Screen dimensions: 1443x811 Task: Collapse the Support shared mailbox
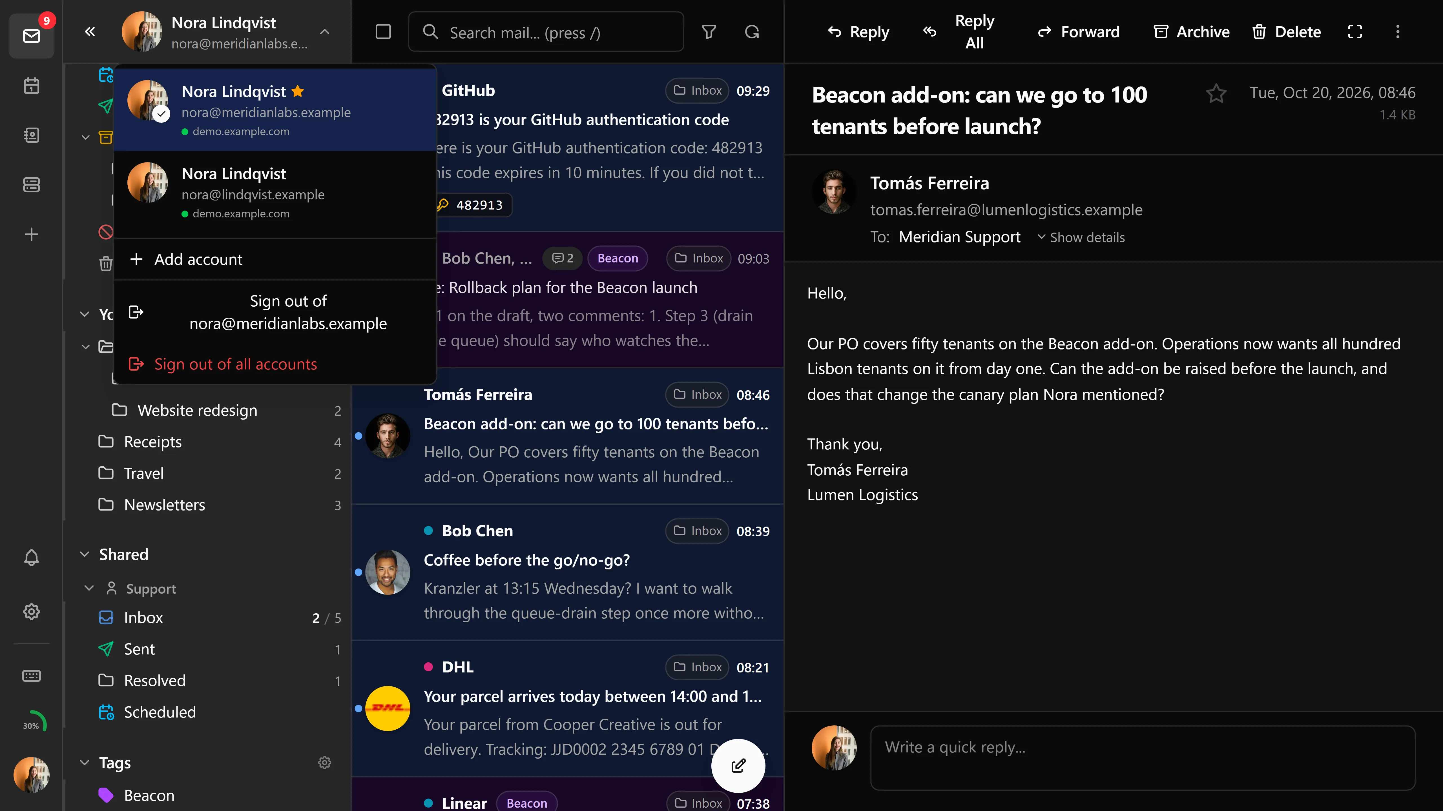[x=88, y=588]
